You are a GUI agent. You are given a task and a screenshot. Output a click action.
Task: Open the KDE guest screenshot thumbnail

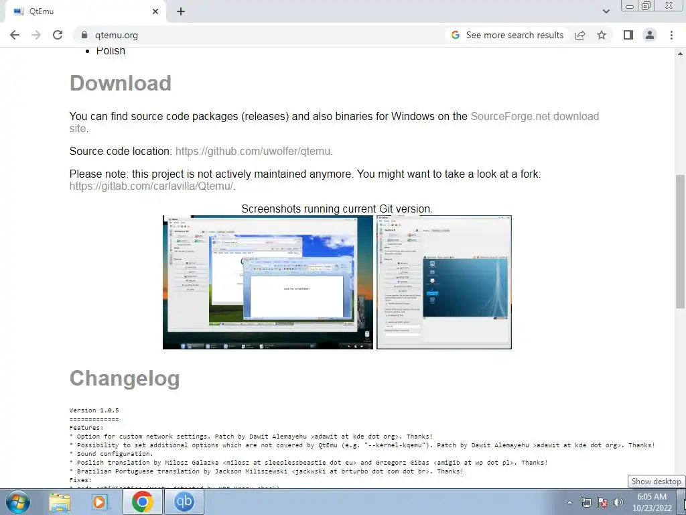tap(444, 282)
